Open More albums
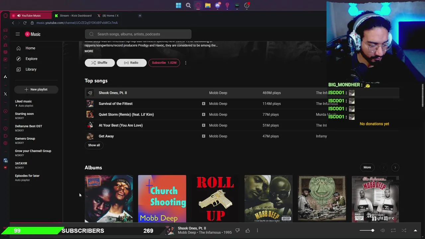425x239 pixels. tap(367, 167)
